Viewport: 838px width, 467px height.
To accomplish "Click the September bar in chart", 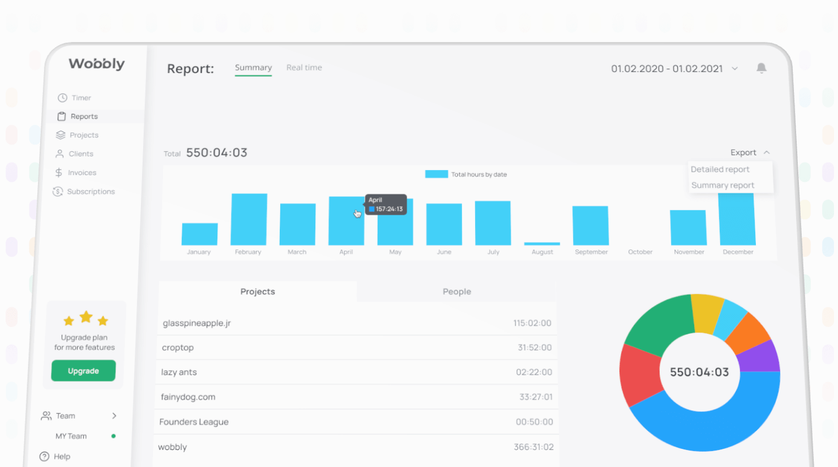I will (591, 226).
